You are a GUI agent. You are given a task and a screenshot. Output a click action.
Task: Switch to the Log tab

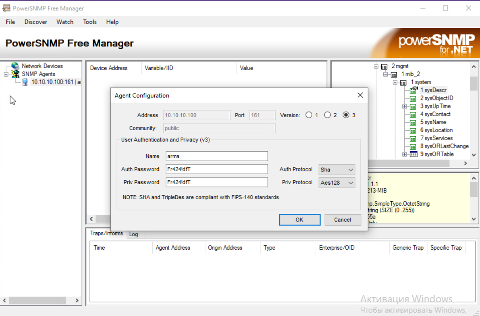(134, 234)
